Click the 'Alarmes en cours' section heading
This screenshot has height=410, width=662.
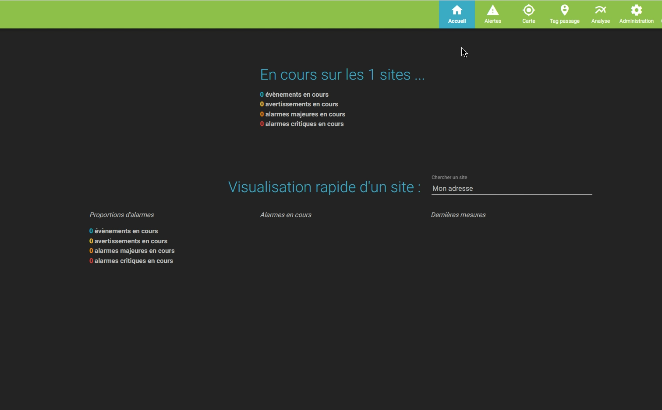[x=286, y=215]
